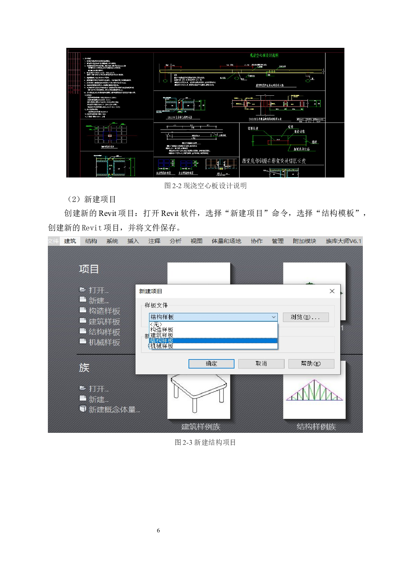Switch to the 分析 ribbon tab
The image size is (401, 567).
click(175, 241)
